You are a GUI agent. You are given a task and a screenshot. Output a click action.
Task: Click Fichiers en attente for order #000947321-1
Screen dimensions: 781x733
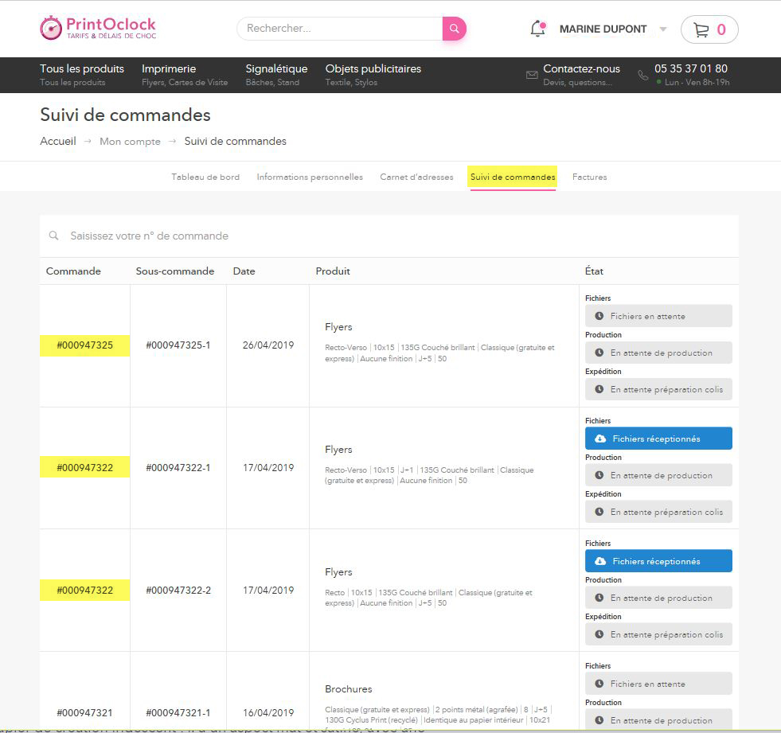[658, 684]
